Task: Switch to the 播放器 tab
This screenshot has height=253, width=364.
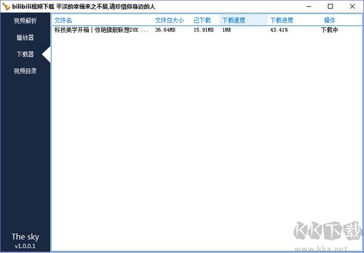Action: click(25, 38)
